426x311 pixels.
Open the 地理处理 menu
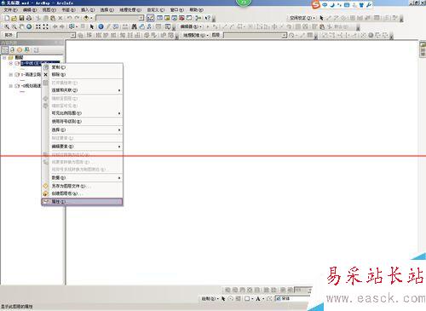click(x=130, y=9)
